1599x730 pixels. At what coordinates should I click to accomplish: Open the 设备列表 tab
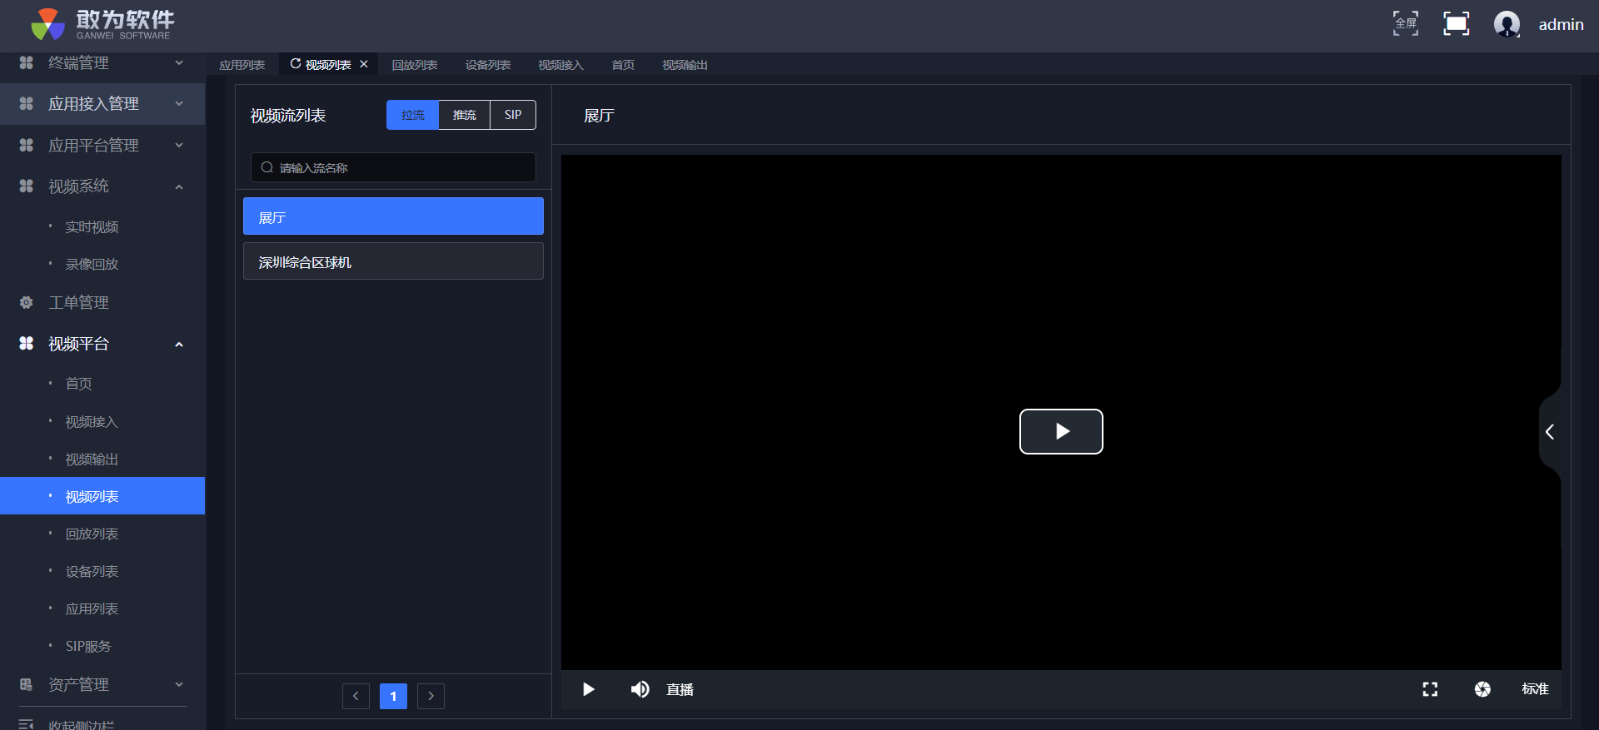[487, 65]
